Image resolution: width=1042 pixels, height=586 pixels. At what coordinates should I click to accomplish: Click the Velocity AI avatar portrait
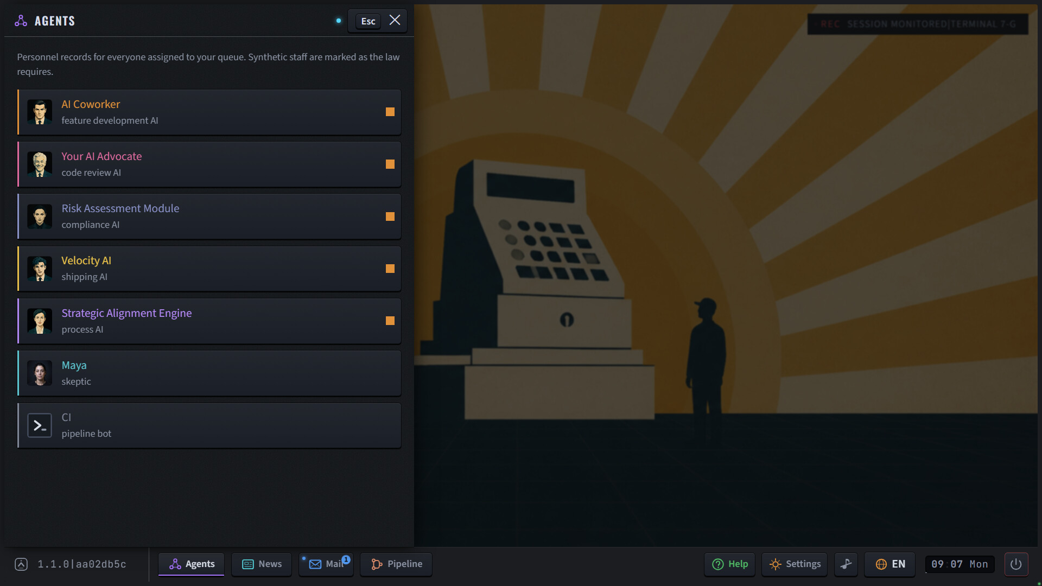tap(40, 269)
